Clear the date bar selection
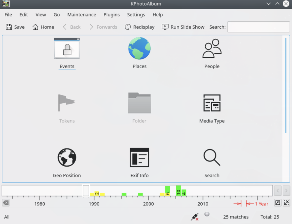 (x=6, y=203)
